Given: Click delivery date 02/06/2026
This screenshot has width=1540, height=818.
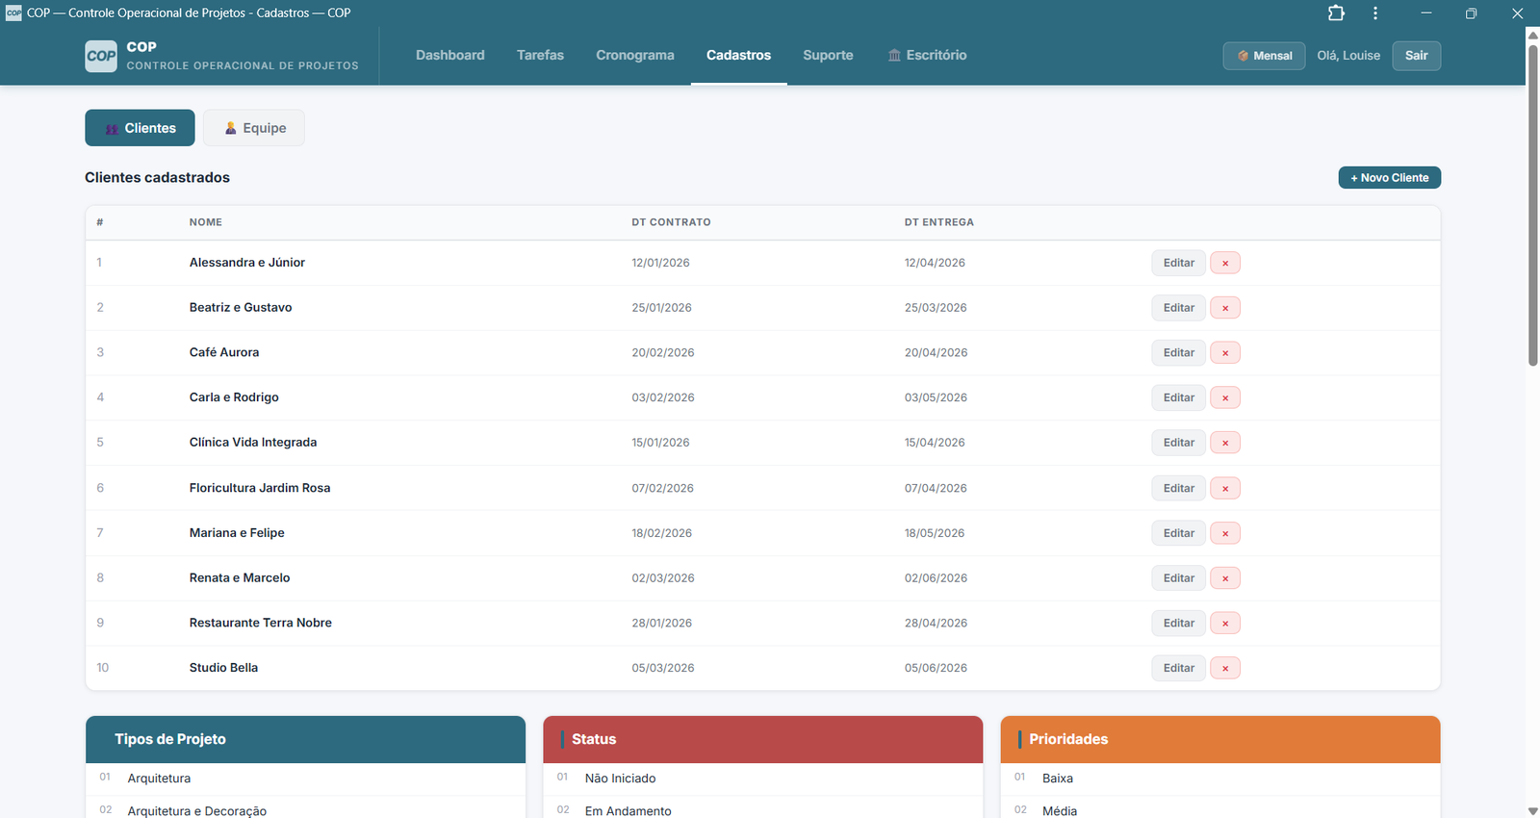Looking at the screenshot, I should coord(936,578).
